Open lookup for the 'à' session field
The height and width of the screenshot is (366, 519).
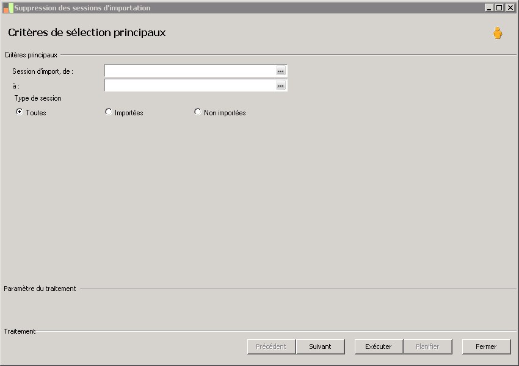click(281, 85)
